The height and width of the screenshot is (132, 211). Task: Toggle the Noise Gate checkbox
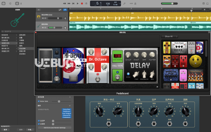tap(39, 101)
